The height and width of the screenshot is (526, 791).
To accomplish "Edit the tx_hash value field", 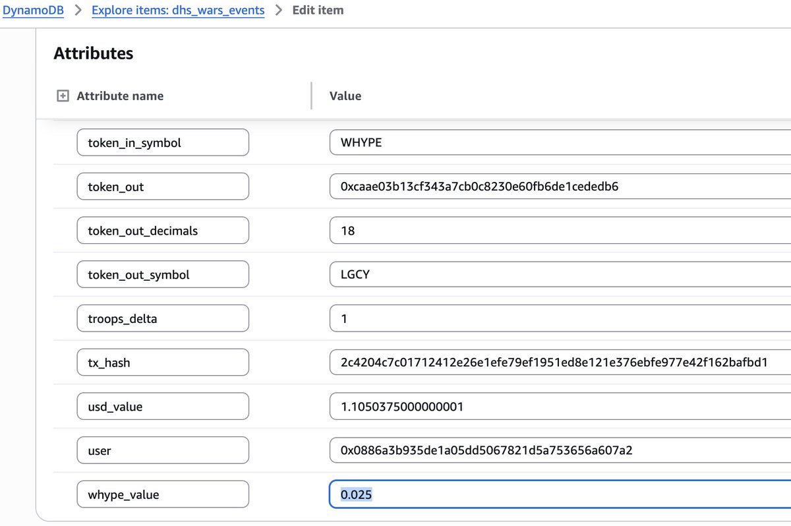I will (560, 363).
